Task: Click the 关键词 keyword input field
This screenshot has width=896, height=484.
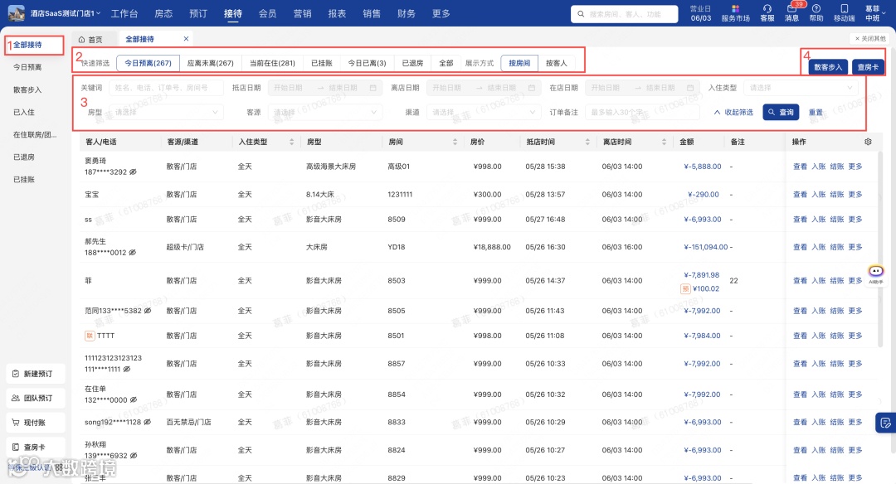Action: tap(166, 88)
